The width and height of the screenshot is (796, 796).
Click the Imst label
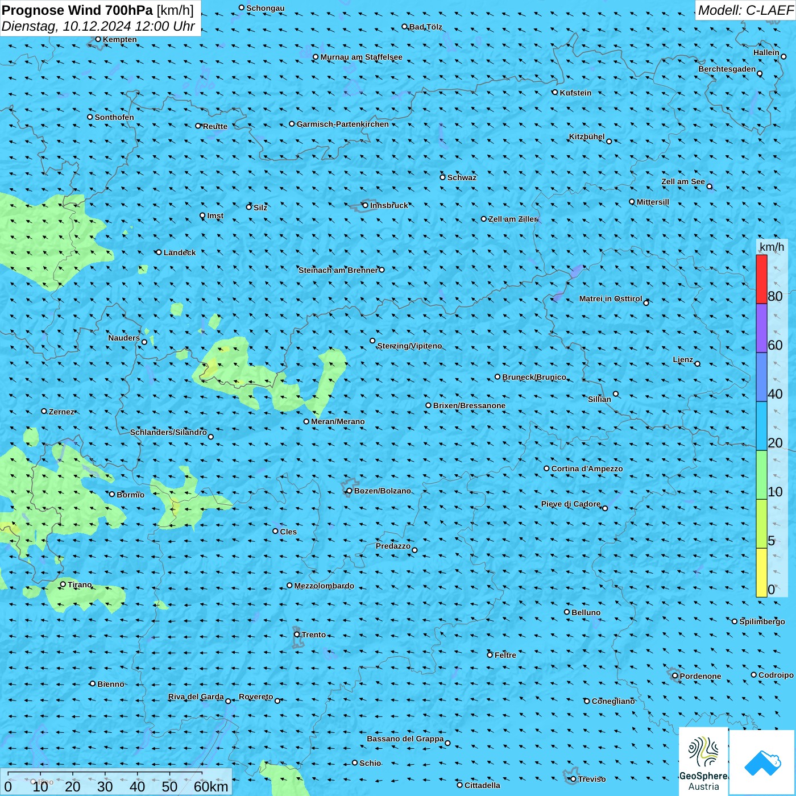coord(215,215)
